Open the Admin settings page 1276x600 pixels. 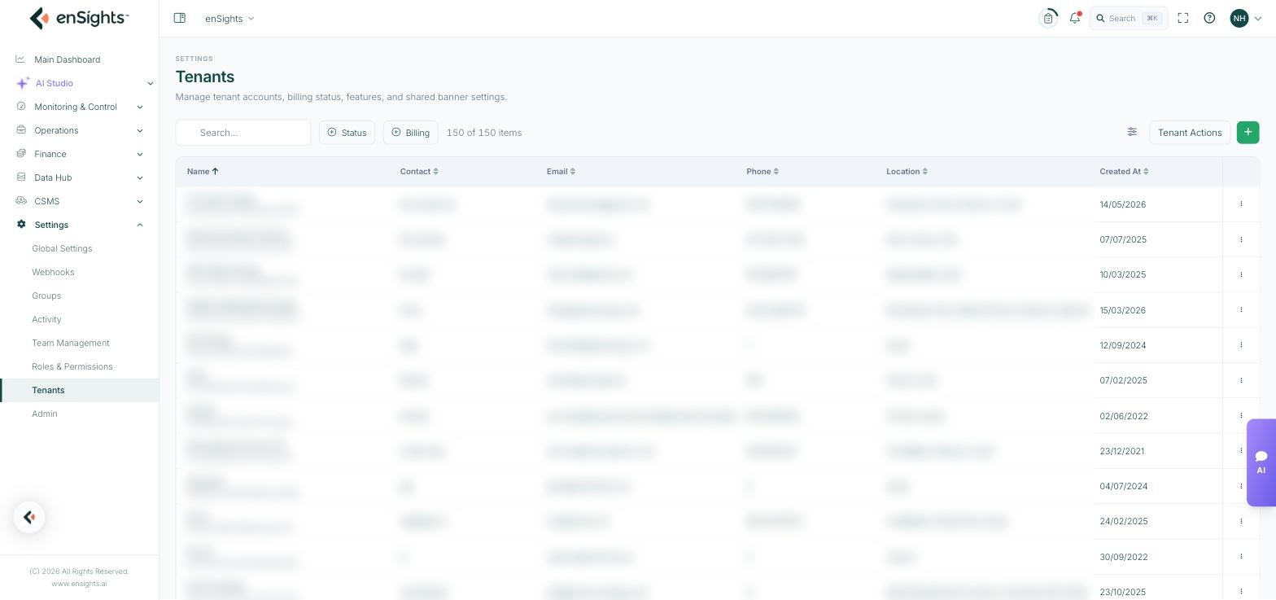[x=45, y=414]
